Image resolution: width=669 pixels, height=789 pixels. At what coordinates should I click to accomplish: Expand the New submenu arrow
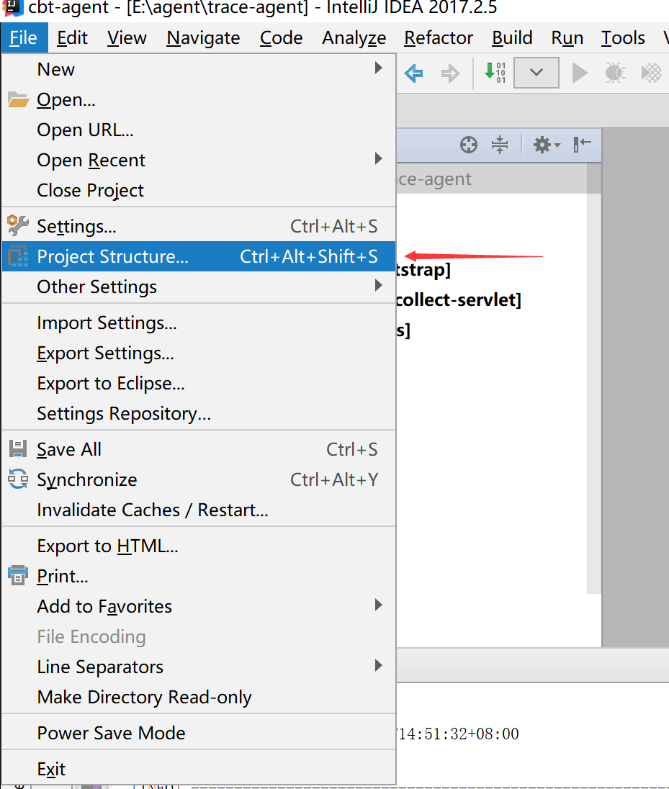coord(379,68)
